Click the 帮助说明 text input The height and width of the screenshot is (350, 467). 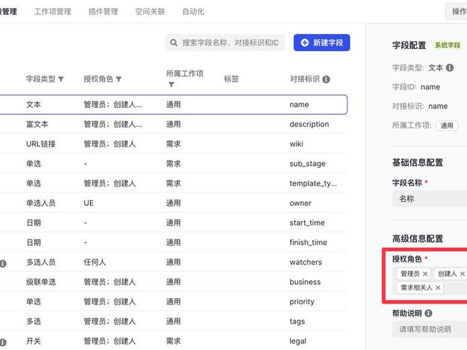click(x=430, y=329)
